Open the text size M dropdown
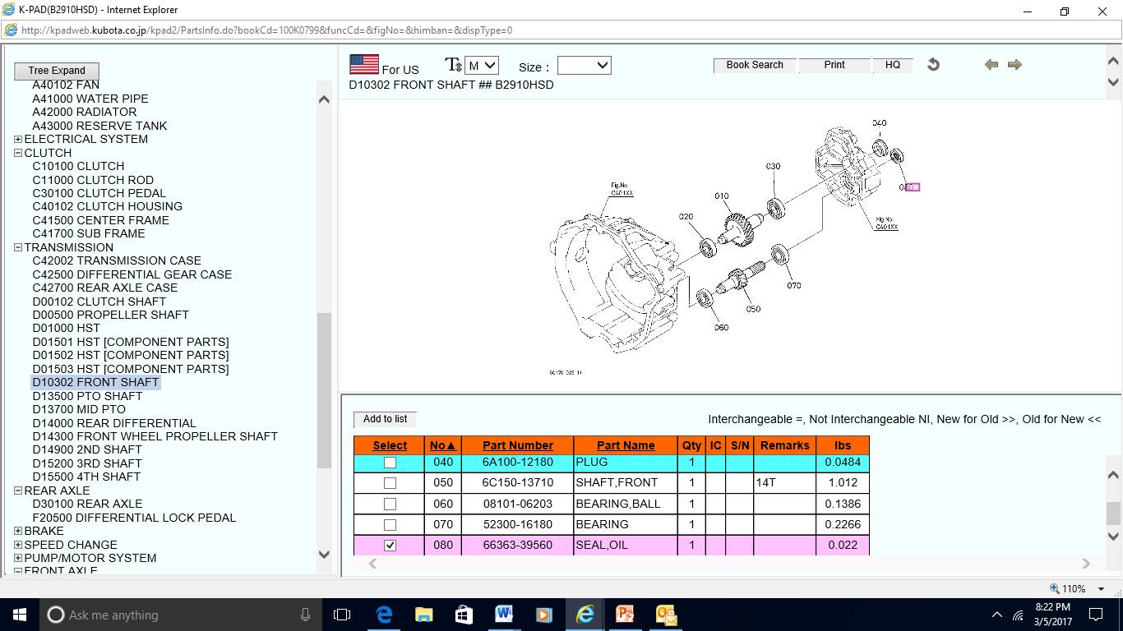1123x631 pixels. [x=482, y=66]
